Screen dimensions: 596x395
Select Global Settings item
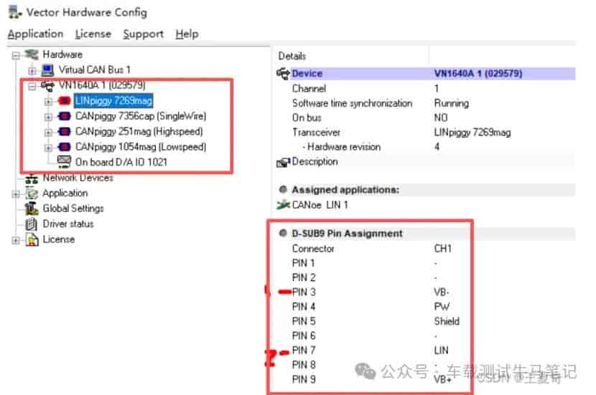[73, 209]
